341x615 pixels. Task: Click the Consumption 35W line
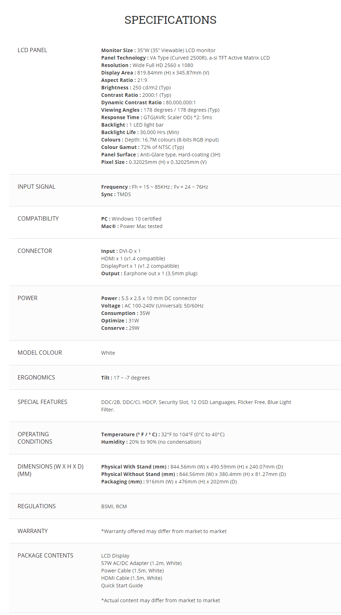coord(126,313)
